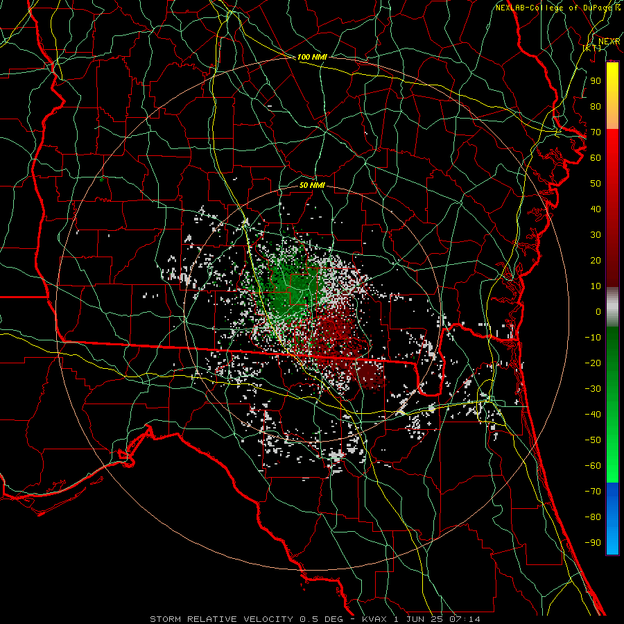
Task: Click the positive 90 value on the velocity scale
Action: pyautogui.click(x=596, y=81)
